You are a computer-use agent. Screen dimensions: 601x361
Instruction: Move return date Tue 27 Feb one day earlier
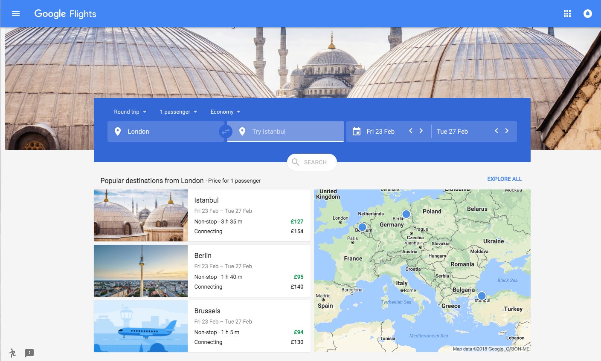[x=496, y=131]
